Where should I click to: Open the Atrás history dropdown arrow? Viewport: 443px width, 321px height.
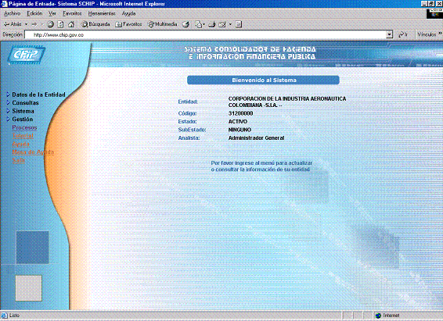[x=27, y=24]
